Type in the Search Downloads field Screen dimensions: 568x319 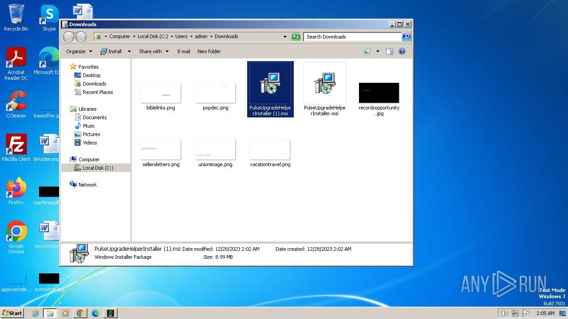pos(353,37)
